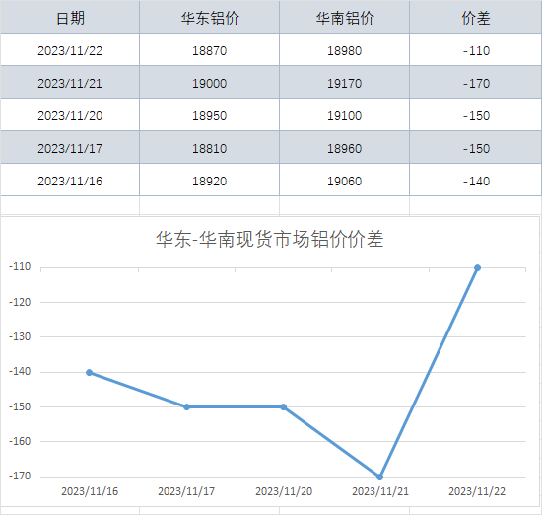Select -150 cell in 2023/11/17 row

click(x=476, y=147)
